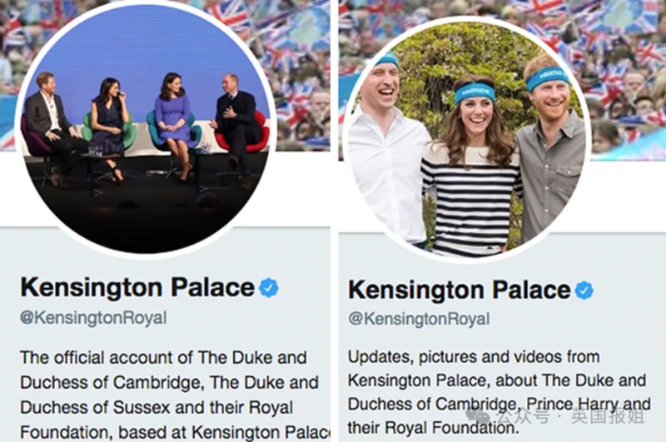This screenshot has width=666, height=442.
Task: Click the WeChat logo in the watermark
Action: (x=477, y=415)
